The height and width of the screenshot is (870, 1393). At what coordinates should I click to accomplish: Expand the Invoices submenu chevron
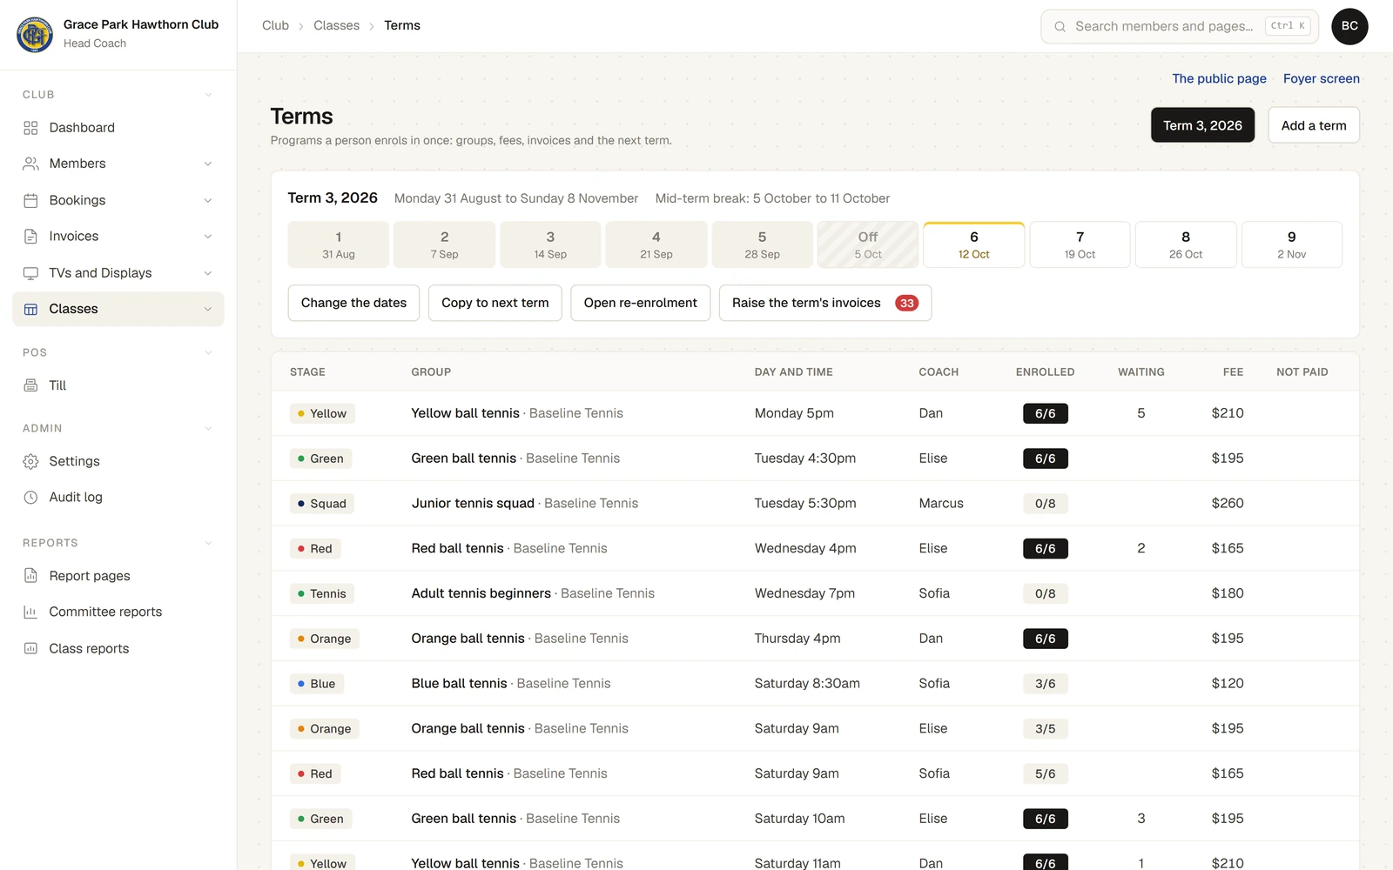pos(208,237)
